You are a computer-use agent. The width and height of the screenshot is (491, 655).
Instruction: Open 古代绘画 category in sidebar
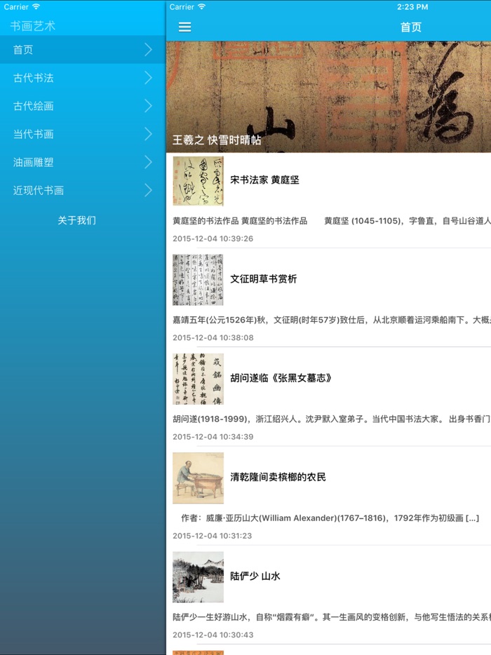(x=83, y=106)
